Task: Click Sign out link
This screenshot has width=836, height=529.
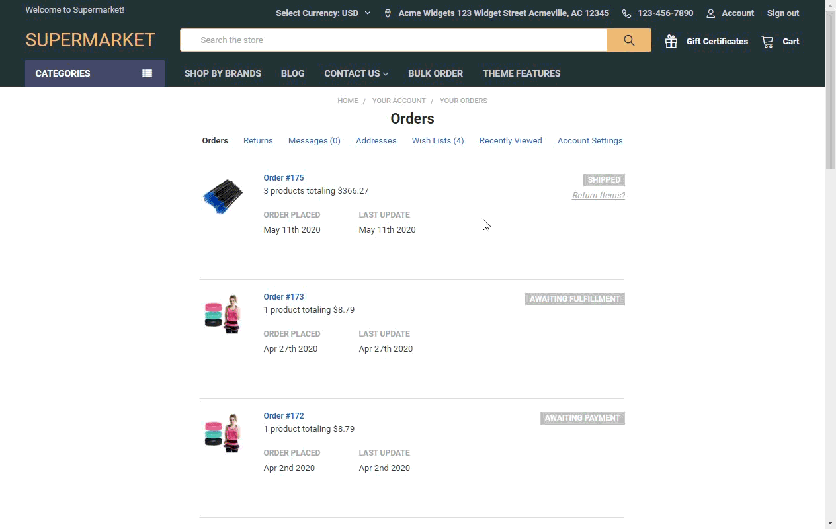Action: point(782,13)
